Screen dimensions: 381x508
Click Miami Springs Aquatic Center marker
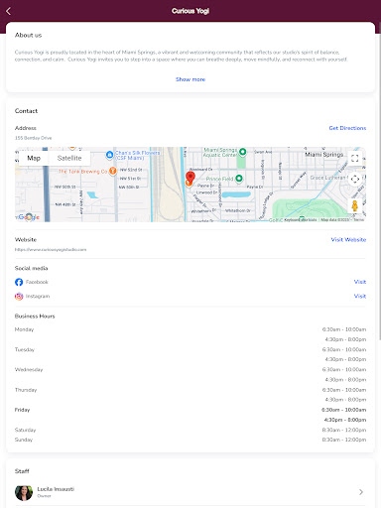pos(242,152)
